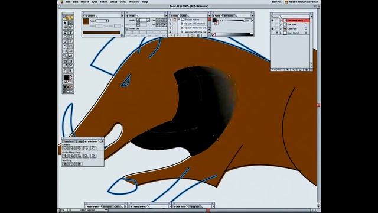Select the Selection arrow tool
Viewport: 378px width, 213px height.
click(65, 23)
